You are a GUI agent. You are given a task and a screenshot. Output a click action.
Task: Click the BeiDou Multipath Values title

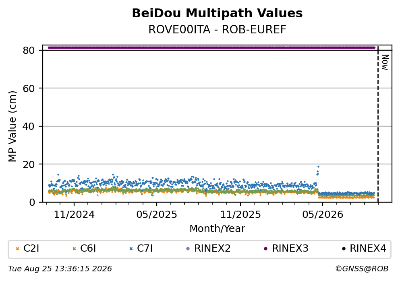[x=217, y=13]
